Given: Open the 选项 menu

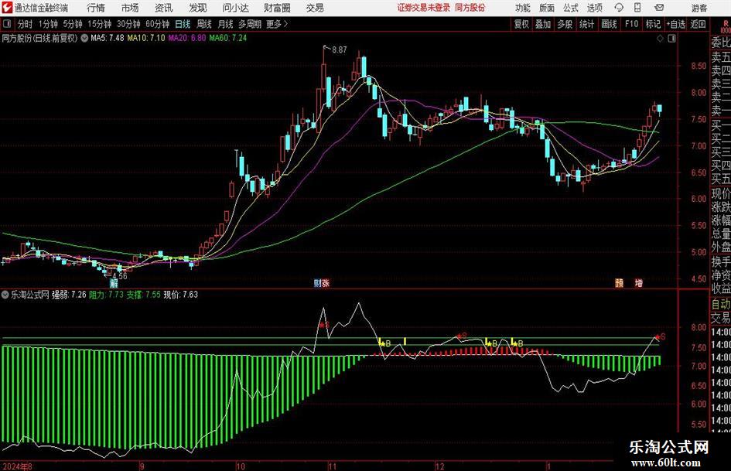Looking at the screenshot, I should (x=594, y=8).
